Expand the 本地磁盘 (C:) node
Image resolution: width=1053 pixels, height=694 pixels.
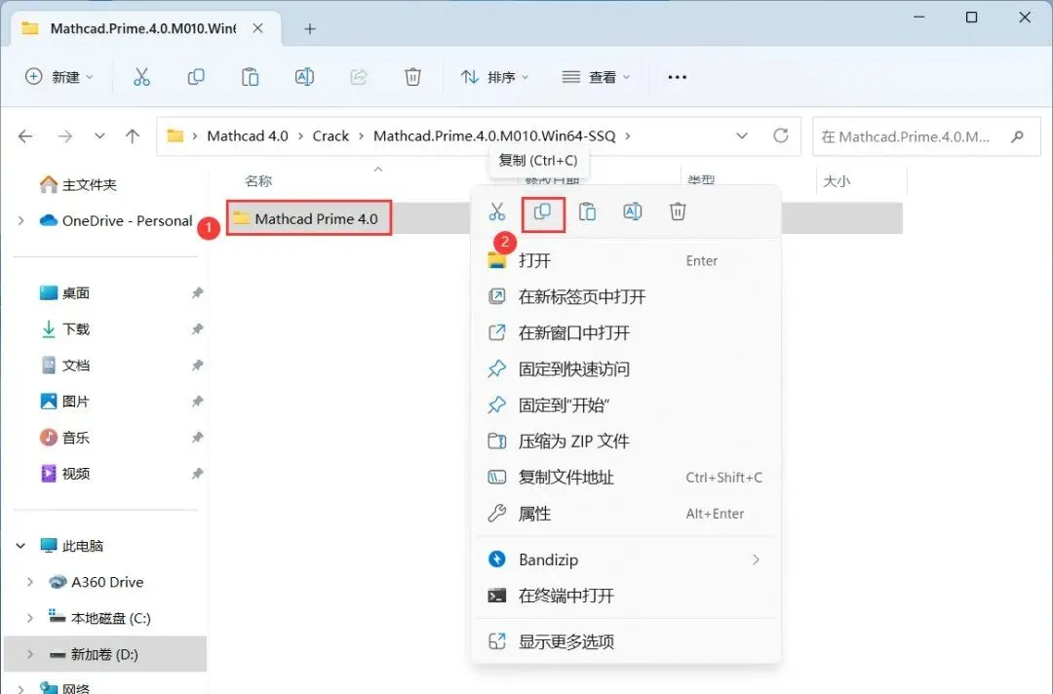pyautogui.click(x=29, y=618)
